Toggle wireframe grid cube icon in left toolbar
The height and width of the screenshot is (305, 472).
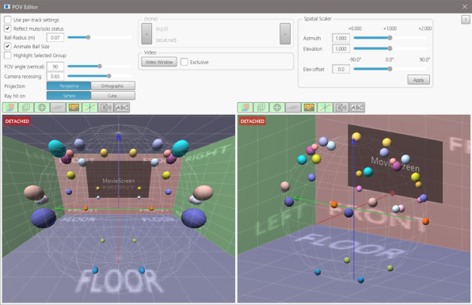pyautogui.click(x=26, y=108)
